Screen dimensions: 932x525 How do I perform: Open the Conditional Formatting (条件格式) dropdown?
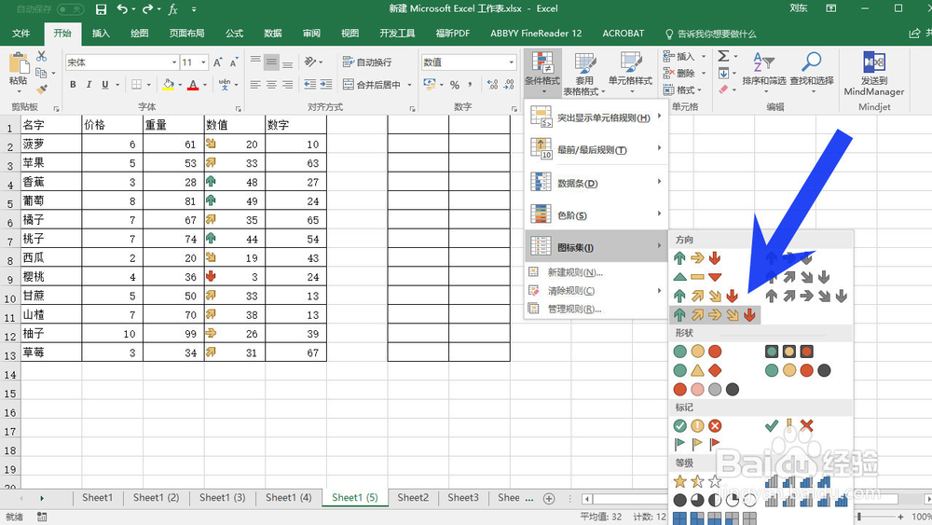tap(542, 73)
